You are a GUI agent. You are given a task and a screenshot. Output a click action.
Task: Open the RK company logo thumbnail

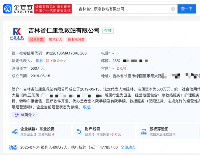pos(17,34)
